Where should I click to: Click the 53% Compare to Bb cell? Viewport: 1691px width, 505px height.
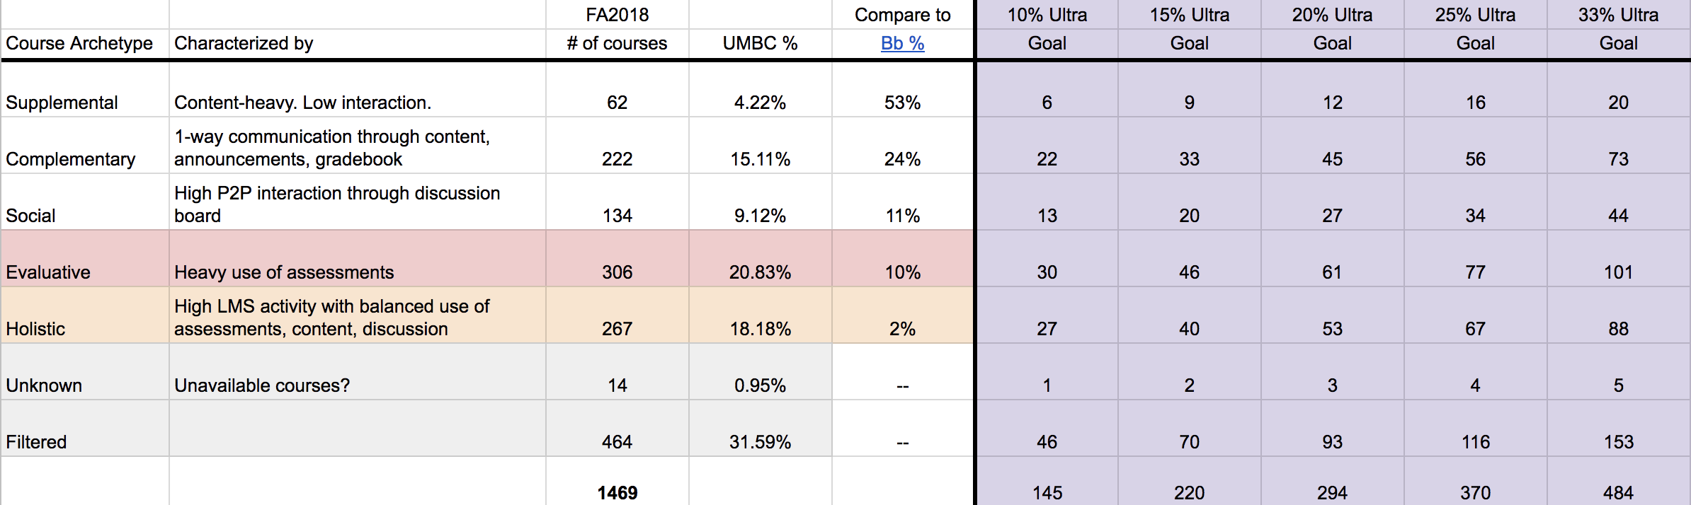pos(902,103)
